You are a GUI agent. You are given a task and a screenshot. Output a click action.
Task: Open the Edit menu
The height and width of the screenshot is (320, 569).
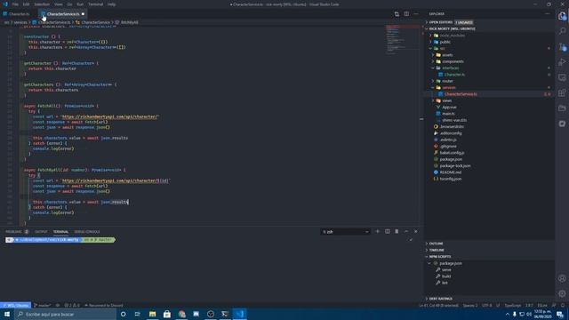pyautogui.click(x=26, y=4)
